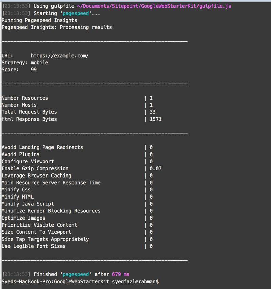Click the magenta '679 ms' duration
The image size is (271, 289).
[x=121, y=274]
